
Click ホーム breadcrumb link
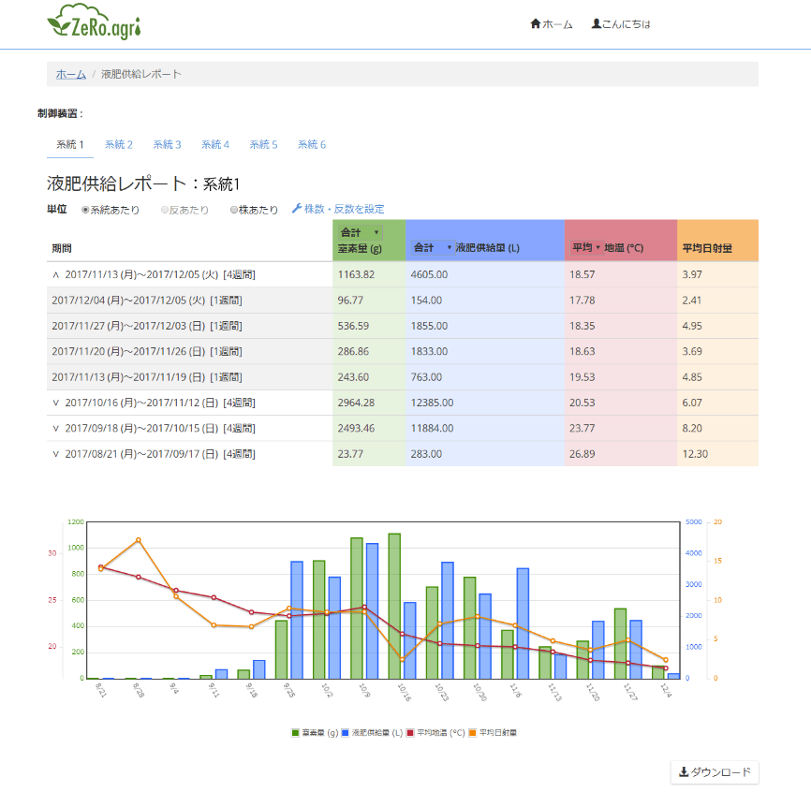coord(70,74)
